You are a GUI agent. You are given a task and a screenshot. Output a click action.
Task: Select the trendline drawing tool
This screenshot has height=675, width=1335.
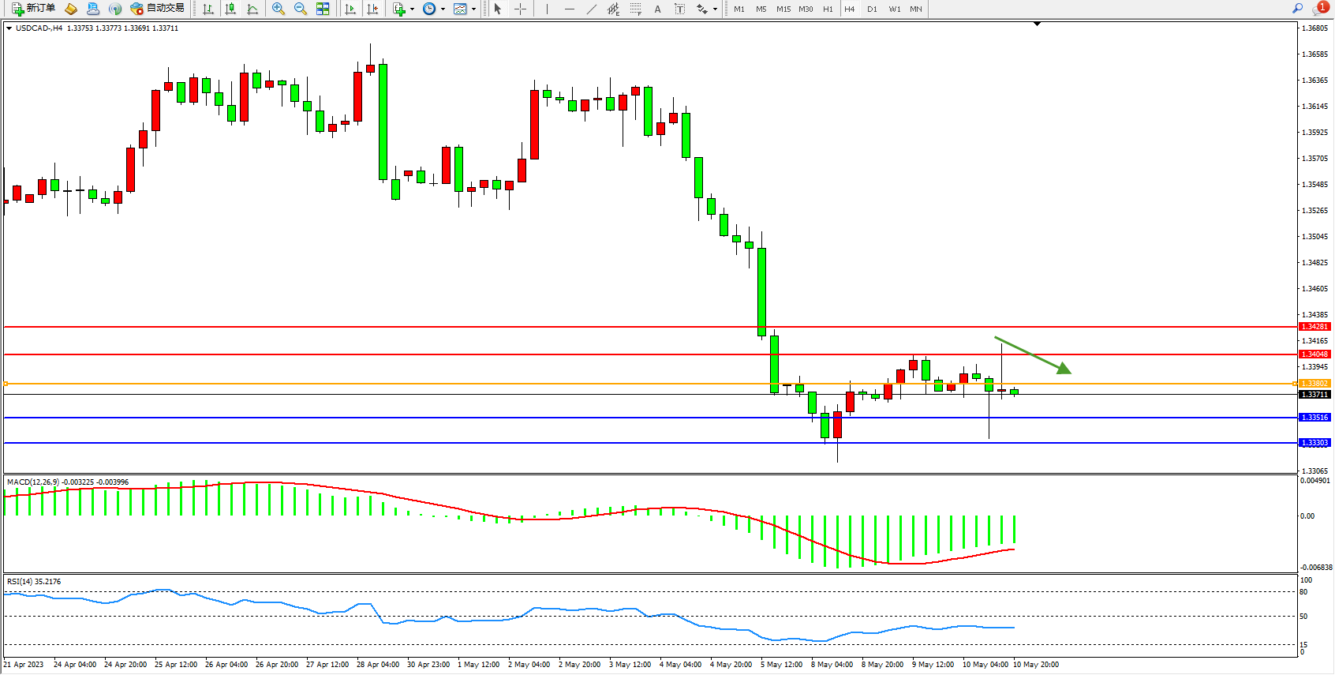point(592,9)
